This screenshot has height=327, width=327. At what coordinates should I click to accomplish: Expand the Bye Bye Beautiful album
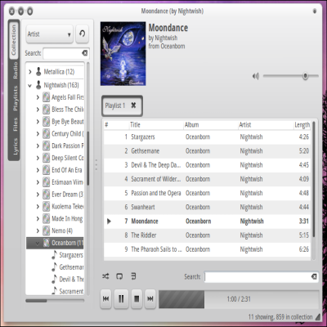pos(38,122)
